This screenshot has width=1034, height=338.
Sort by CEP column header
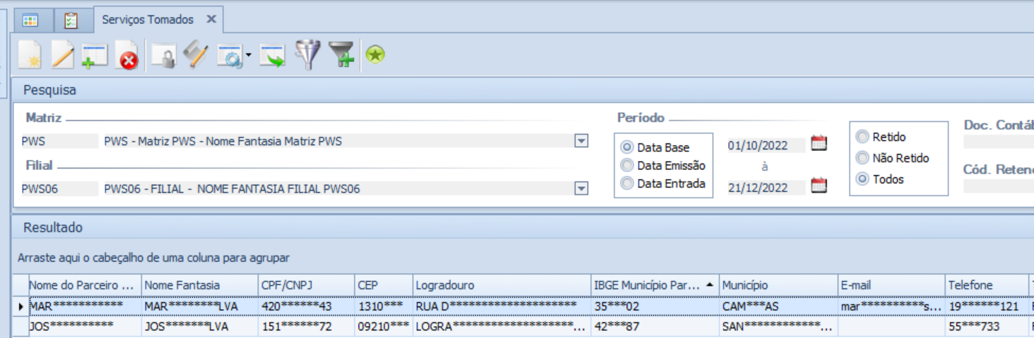384,285
